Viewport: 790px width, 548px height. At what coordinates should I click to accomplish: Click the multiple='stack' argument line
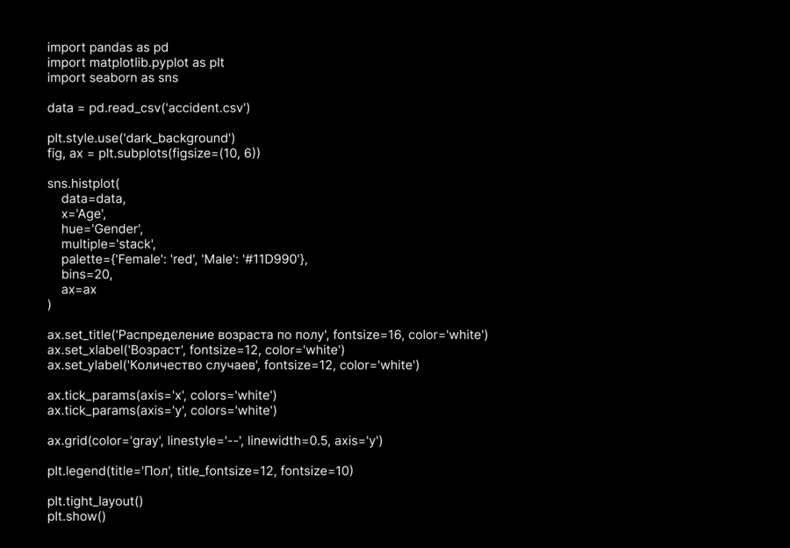(108, 244)
